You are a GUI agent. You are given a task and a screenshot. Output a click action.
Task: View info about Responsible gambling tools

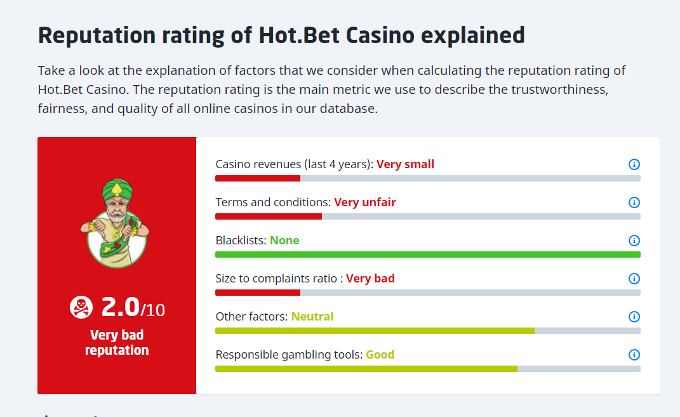pos(634,355)
